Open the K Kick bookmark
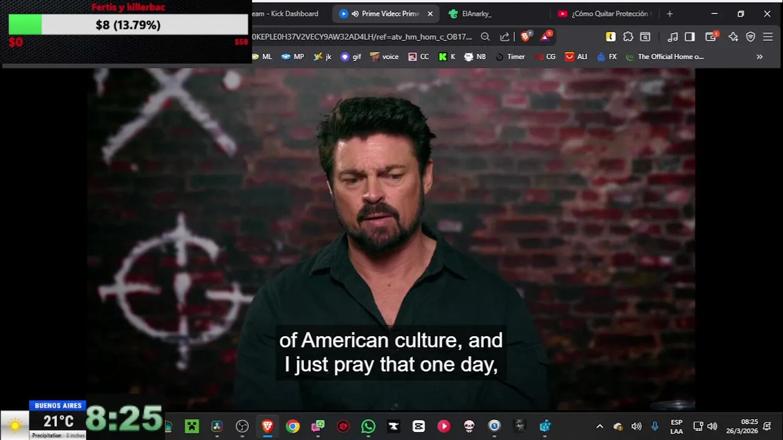Viewport: 783px width, 440px height. 447,57
